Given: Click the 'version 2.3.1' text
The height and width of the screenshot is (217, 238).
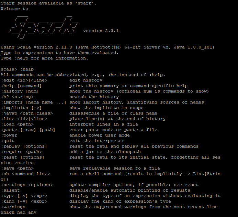Looking at the screenshot, I should pos(101,31).
